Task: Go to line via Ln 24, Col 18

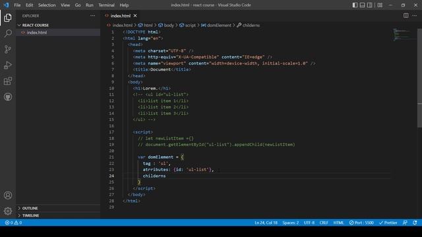Action: pos(266,223)
